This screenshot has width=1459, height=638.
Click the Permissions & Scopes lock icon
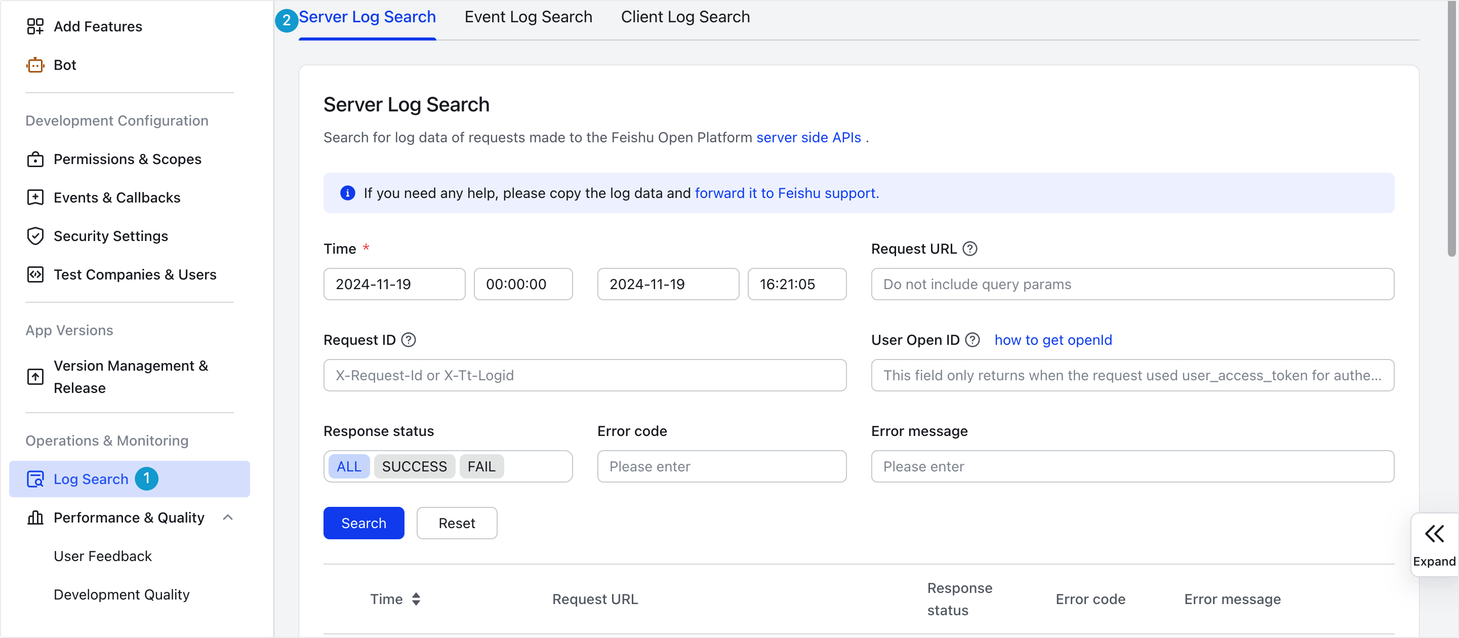[35, 159]
